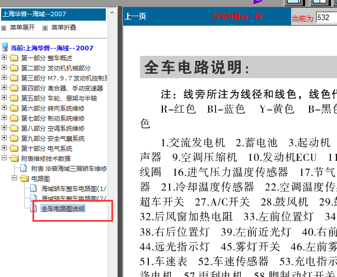Collapse 附表维修技术数据 node
This screenshot has width=337, height=277.
[4, 158]
